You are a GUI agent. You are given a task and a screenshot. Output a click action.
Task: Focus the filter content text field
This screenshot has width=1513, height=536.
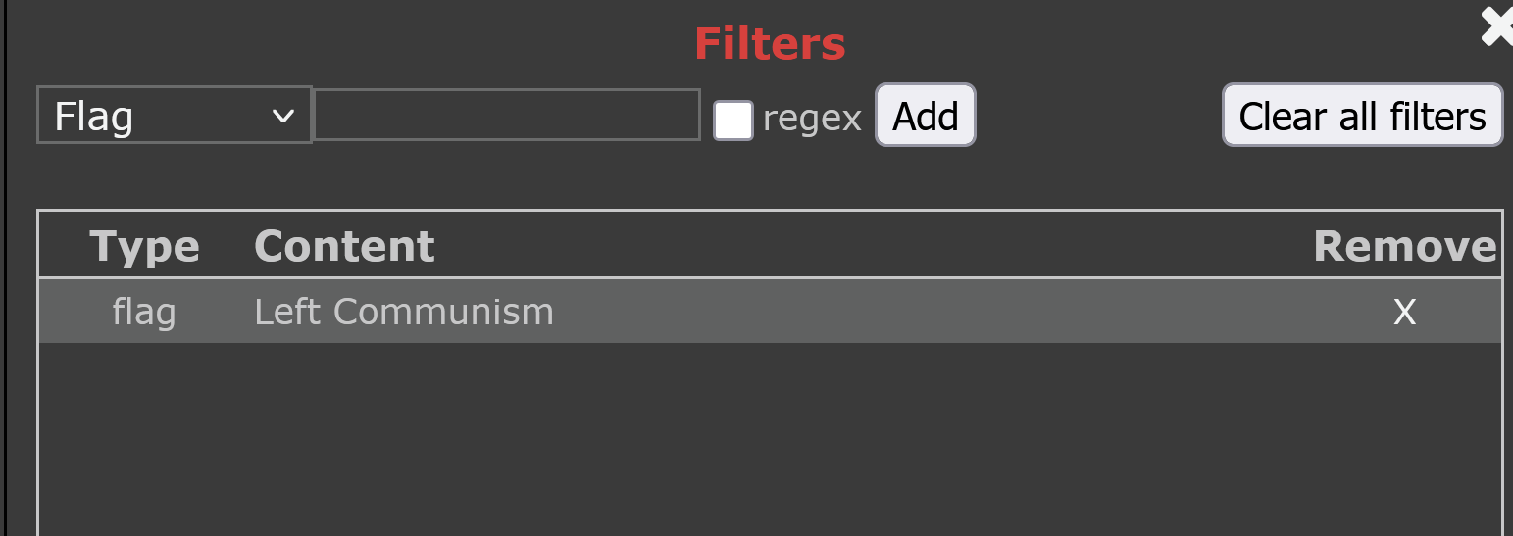click(x=506, y=115)
